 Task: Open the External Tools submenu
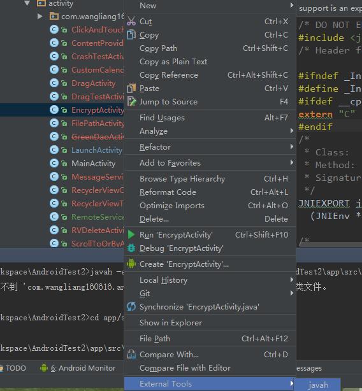tap(210, 384)
